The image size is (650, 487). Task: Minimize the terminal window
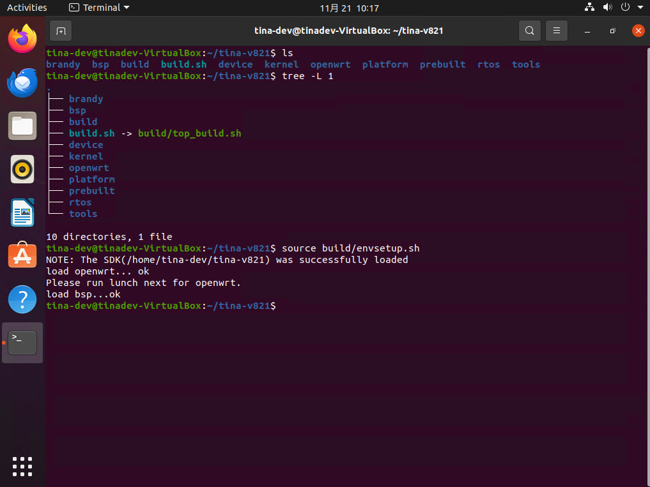click(587, 31)
